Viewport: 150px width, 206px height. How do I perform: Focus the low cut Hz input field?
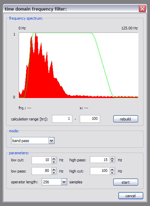[41, 160]
